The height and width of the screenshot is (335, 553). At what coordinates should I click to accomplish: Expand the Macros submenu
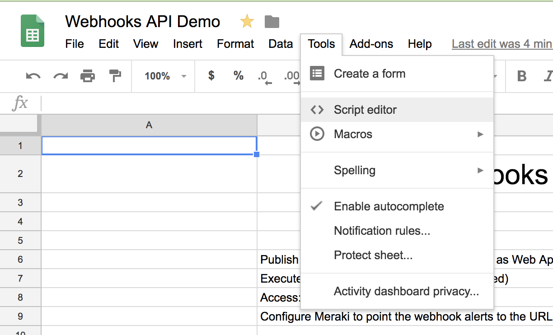pyautogui.click(x=397, y=134)
